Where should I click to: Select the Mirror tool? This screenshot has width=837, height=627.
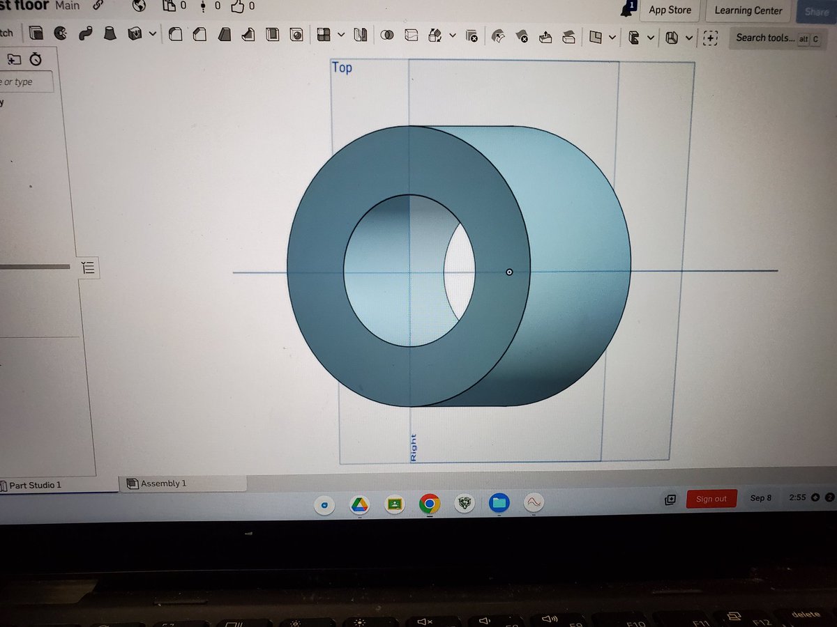(360, 35)
